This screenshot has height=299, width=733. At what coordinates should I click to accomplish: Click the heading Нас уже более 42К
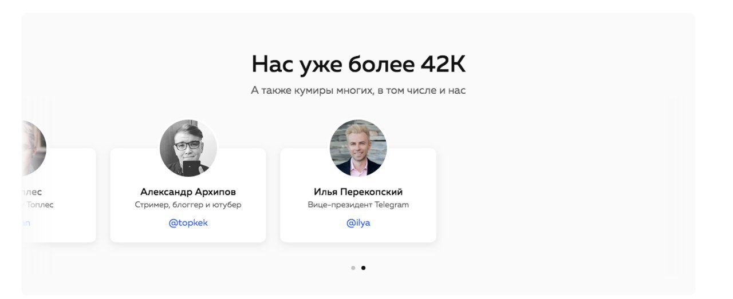click(358, 64)
